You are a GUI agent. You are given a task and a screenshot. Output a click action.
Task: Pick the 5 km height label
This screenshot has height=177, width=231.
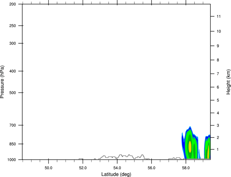218,100
